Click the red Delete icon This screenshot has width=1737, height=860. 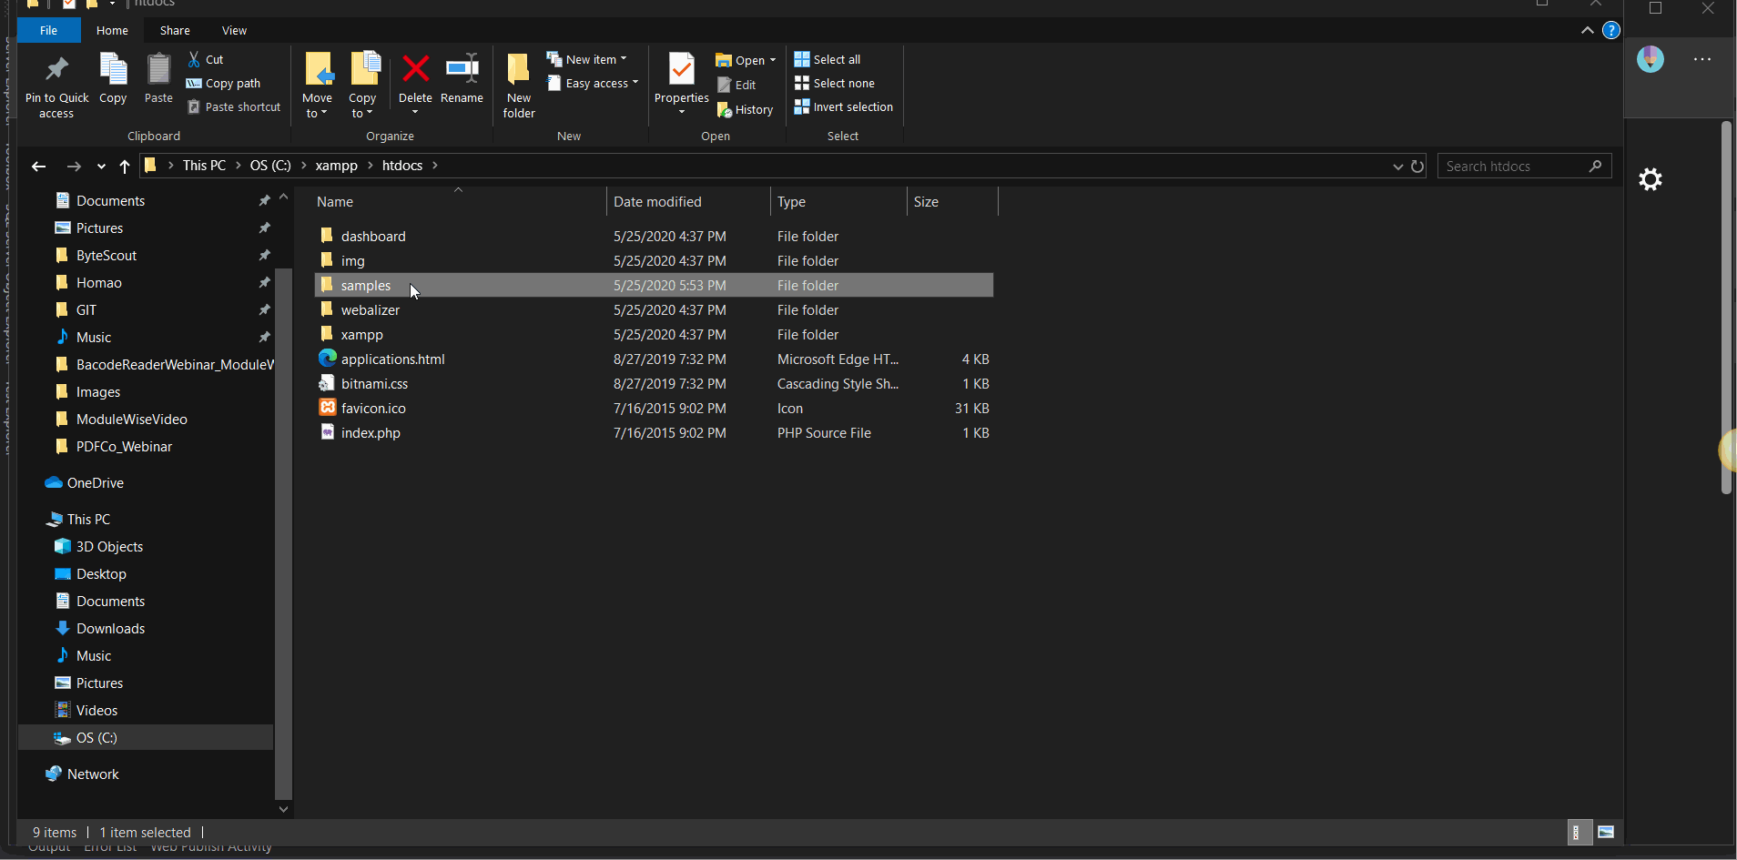click(x=415, y=69)
